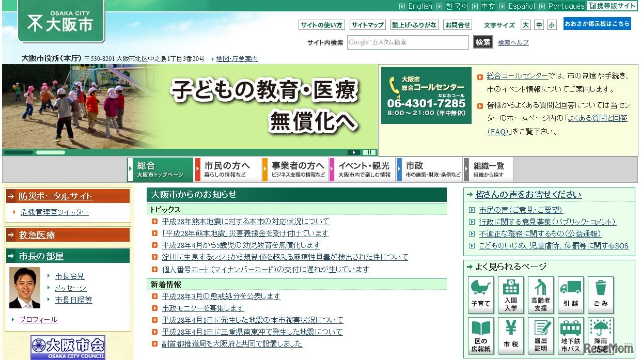641x360 pixels.
Task: Select the 事業者の方へ tab
Action: tap(295, 169)
